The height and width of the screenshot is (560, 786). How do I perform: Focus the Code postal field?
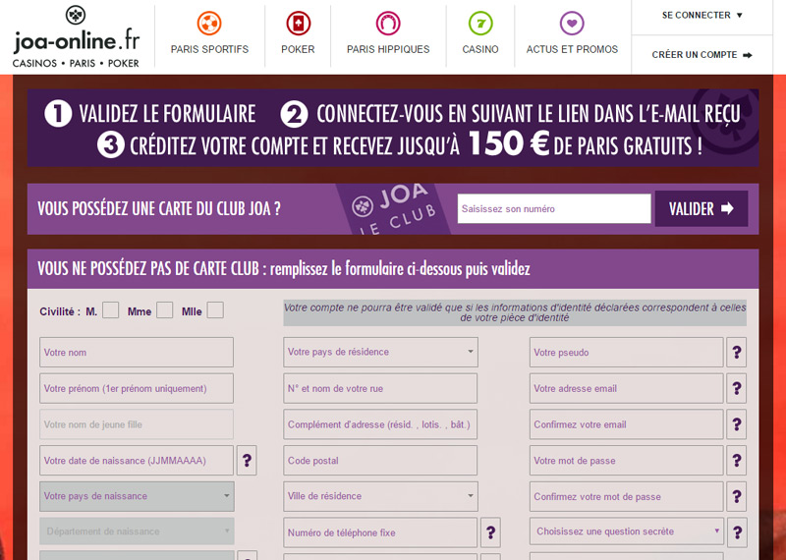point(380,460)
